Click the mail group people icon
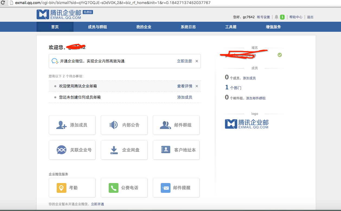Image resolution: width=341 pixels, height=211 pixels. 165,125
